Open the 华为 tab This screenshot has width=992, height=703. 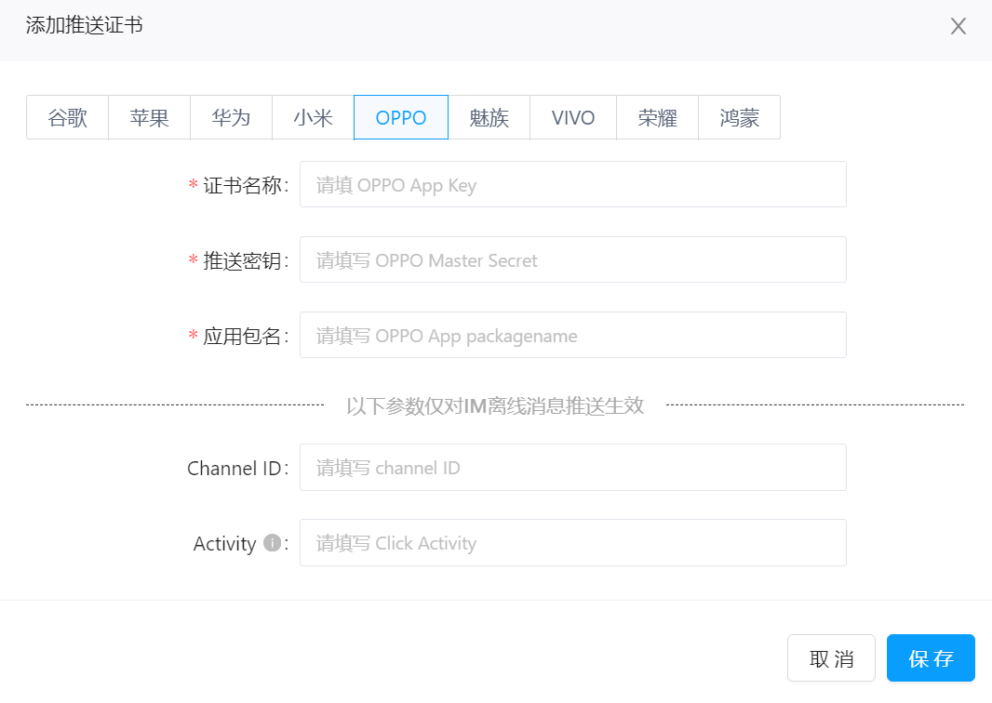tap(231, 118)
